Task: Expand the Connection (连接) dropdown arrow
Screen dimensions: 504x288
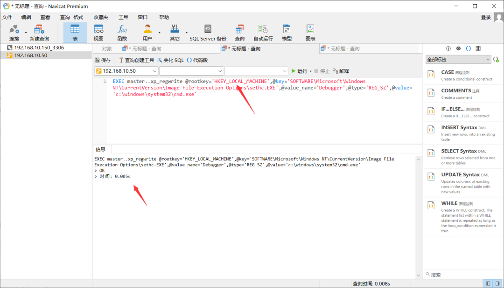Action: tap(26, 33)
